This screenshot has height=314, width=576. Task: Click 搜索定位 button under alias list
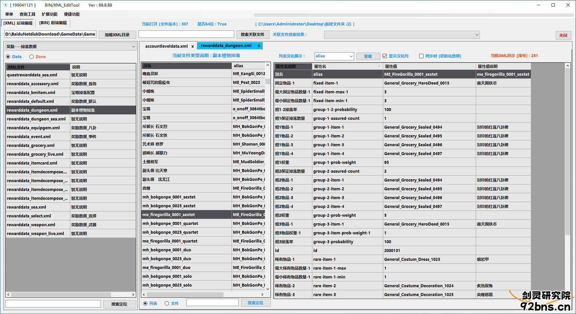[255, 303]
